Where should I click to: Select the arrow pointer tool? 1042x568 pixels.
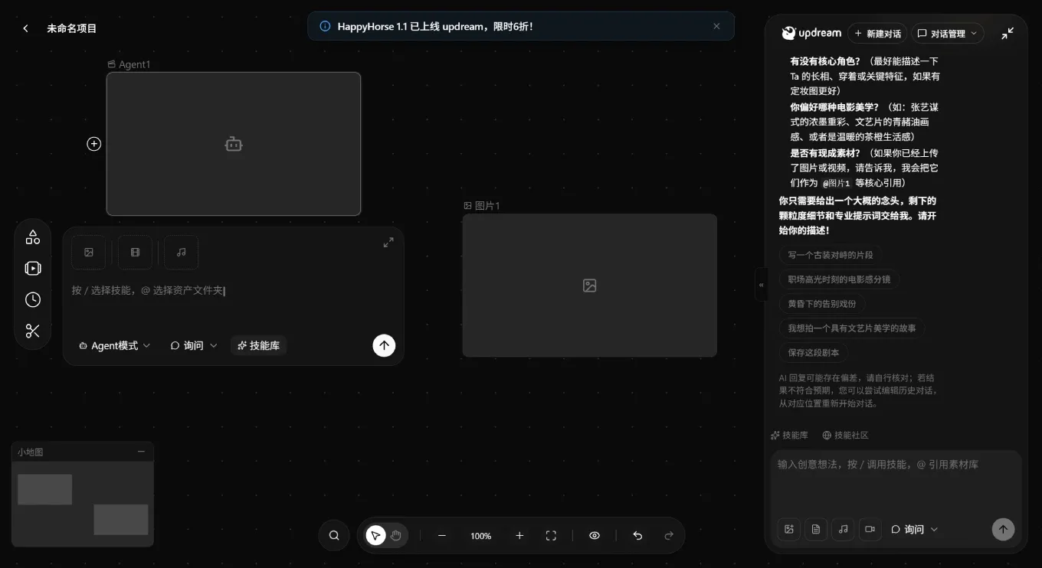coord(375,535)
